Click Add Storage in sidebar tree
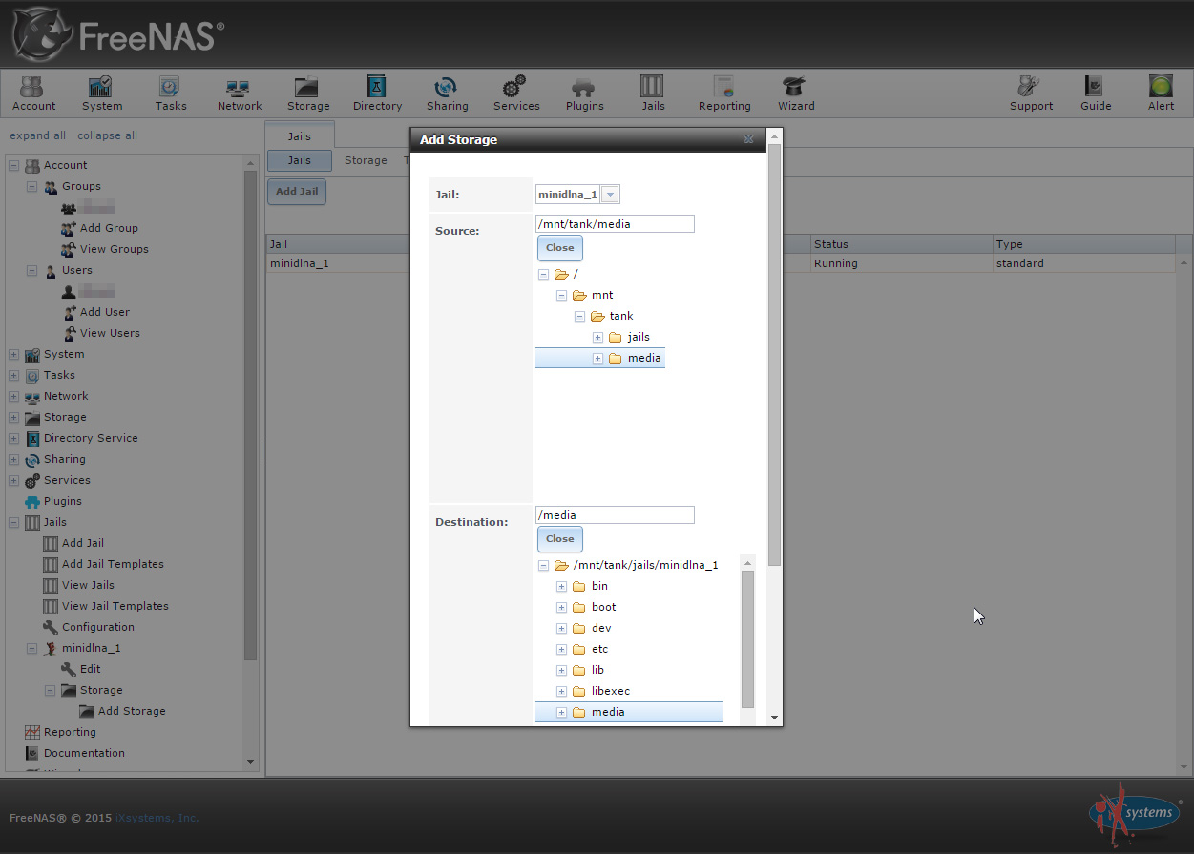1194x854 pixels. pos(132,711)
